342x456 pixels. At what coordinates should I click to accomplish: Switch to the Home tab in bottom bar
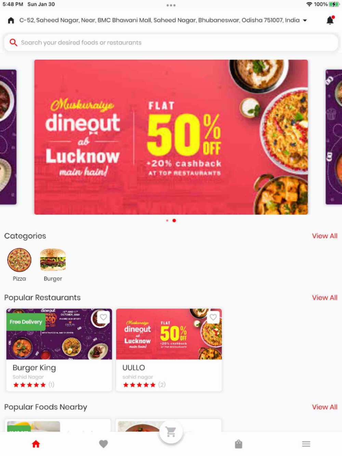36,444
